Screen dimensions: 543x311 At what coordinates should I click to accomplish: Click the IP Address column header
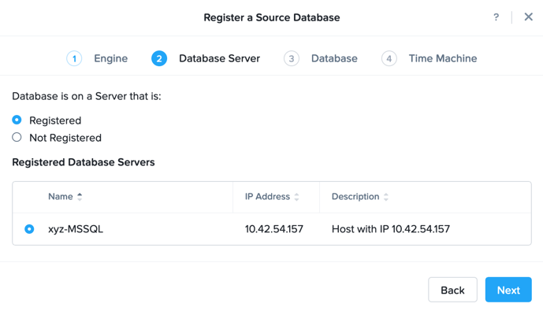(x=267, y=197)
